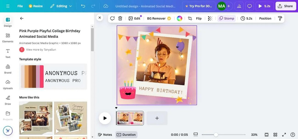The height and width of the screenshot is (139, 298).
Task: Adjust the zoom slider handle
Action: point(216,134)
